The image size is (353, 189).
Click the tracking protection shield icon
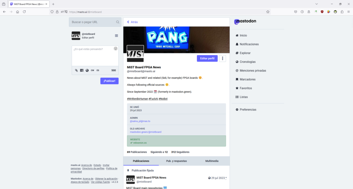click(52, 12)
